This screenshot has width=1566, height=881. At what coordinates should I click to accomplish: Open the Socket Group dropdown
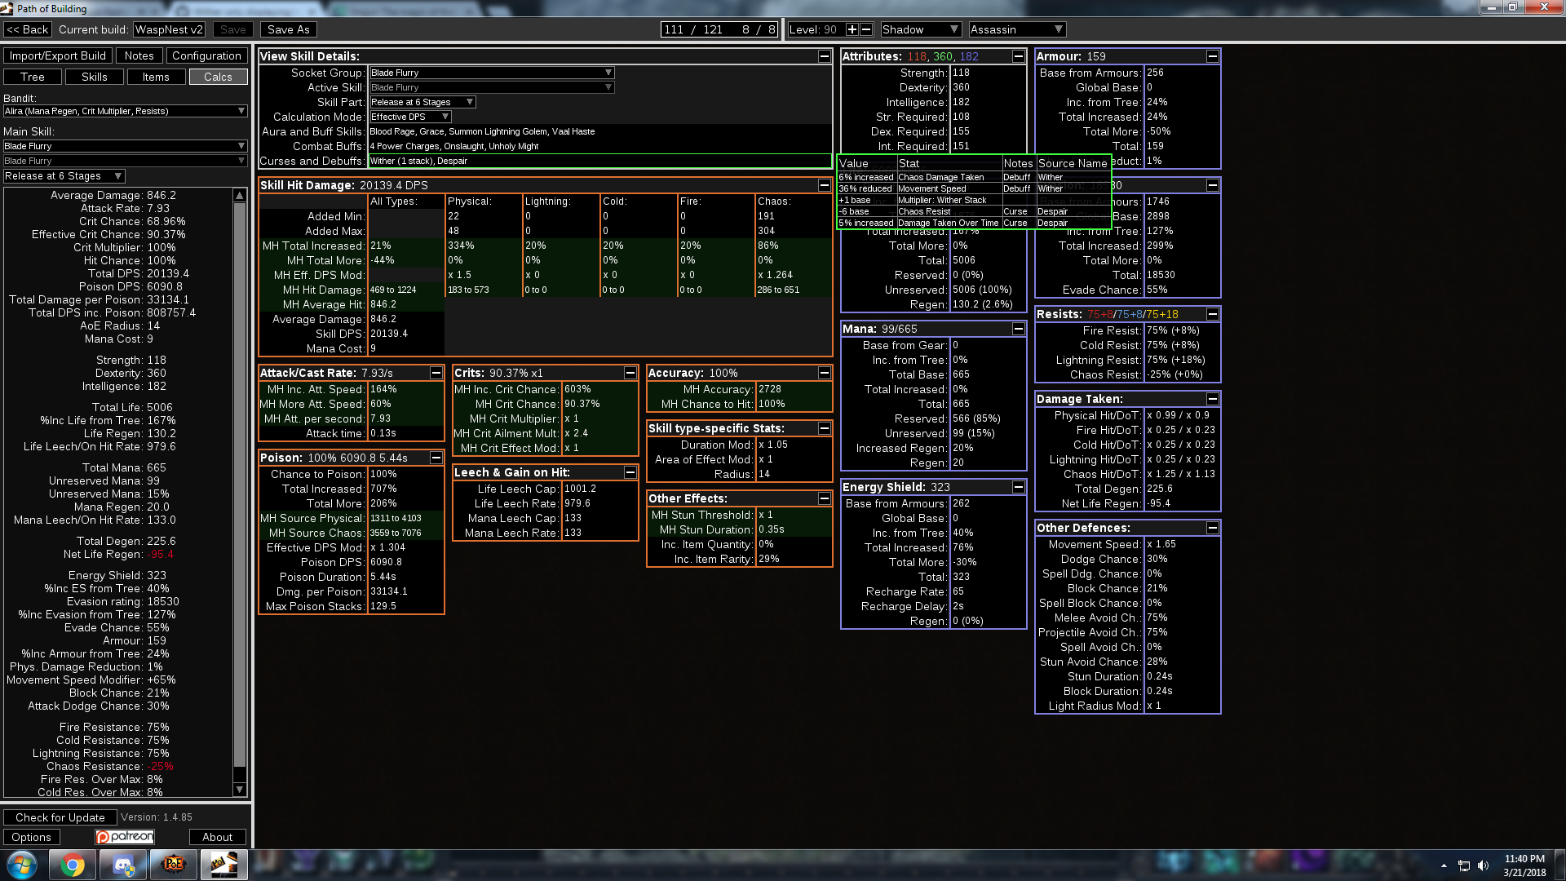[x=492, y=73]
